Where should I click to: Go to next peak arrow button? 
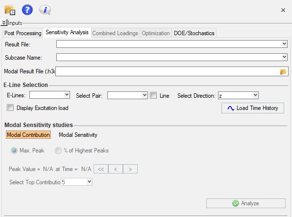tap(130, 169)
